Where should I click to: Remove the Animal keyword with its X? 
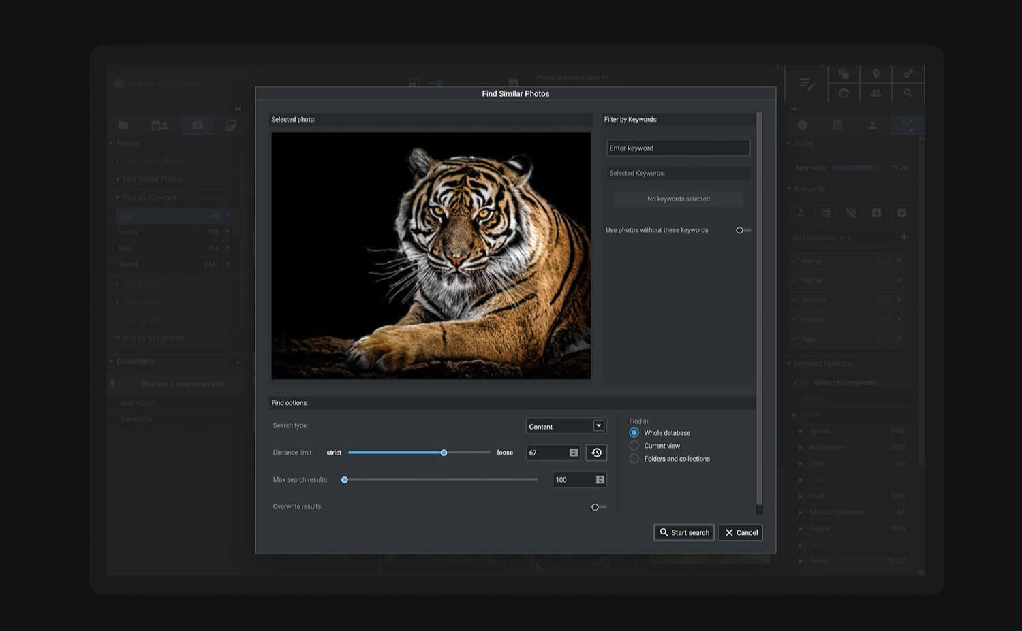click(899, 261)
